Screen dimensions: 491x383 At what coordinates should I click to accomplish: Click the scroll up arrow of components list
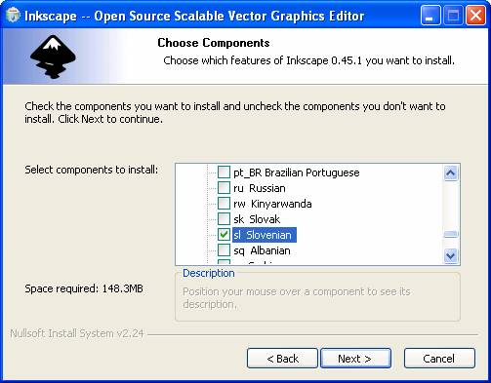tap(451, 172)
